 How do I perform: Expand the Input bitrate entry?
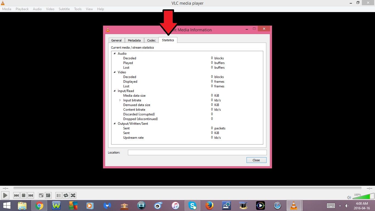coord(120,100)
